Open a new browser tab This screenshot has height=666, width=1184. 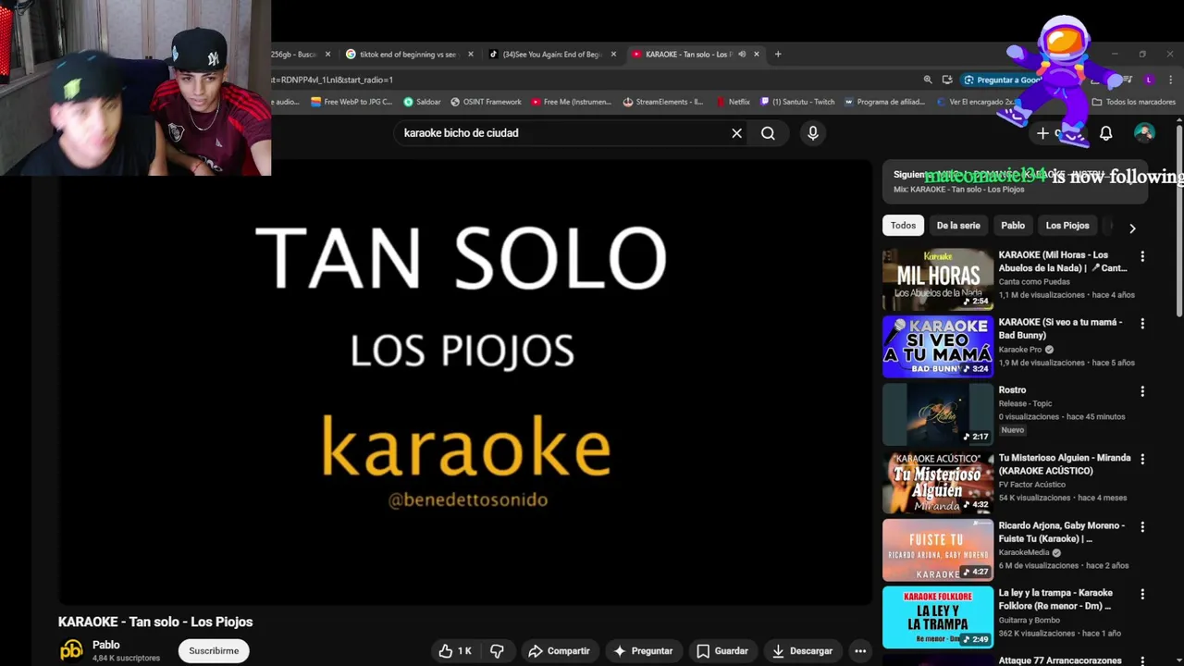click(x=778, y=55)
